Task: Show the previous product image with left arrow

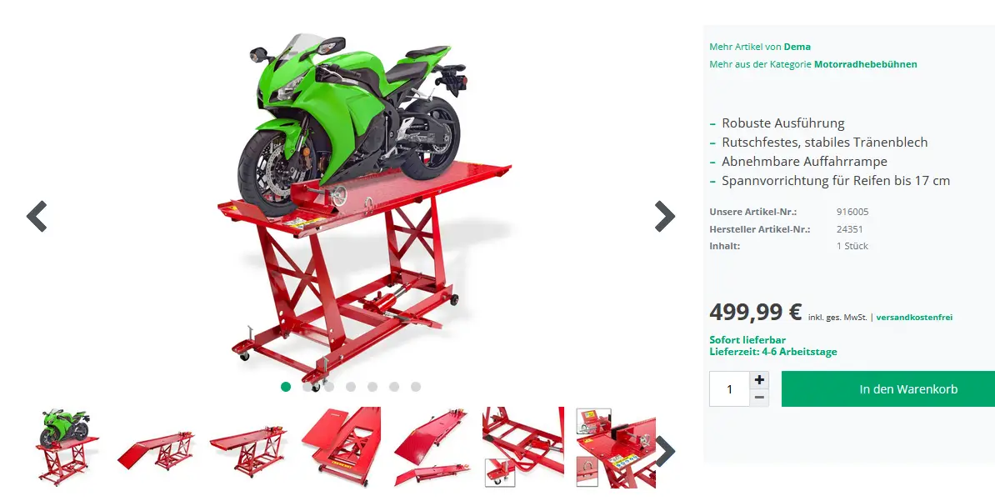Action: [37, 217]
